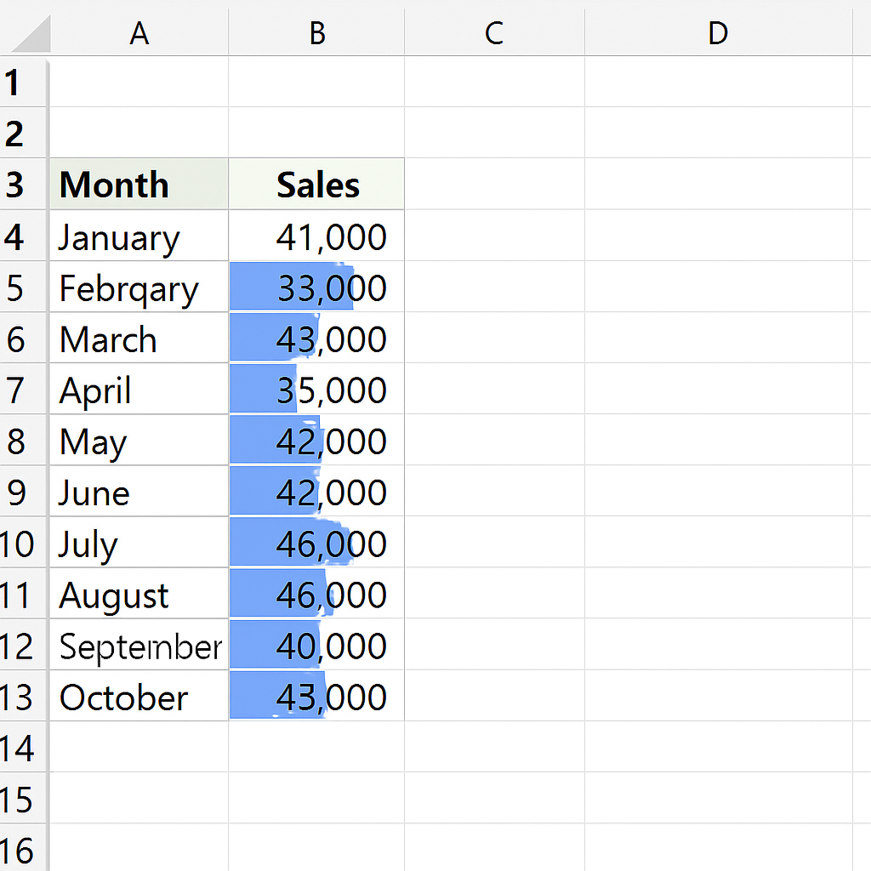Select the September cell

(x=139, y=645)
